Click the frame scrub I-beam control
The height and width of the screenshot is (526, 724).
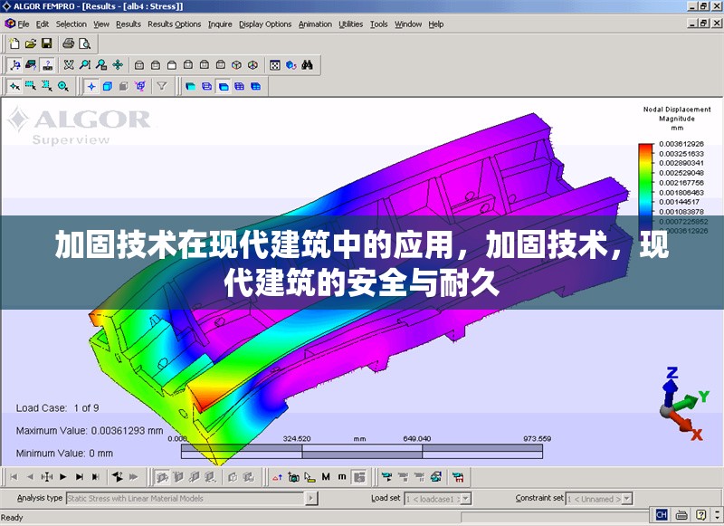(x=47, y=477)
